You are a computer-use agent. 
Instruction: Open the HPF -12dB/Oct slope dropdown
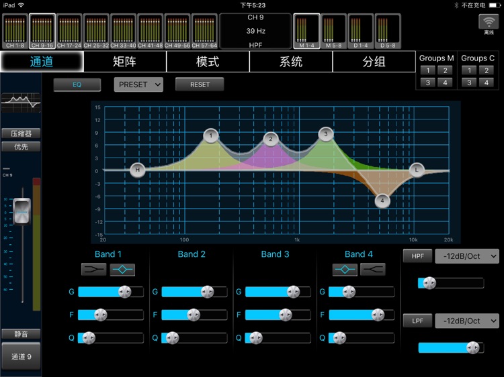point(467,256)
